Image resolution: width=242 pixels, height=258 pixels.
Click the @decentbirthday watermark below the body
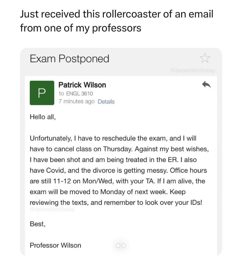(x=52, y=209)
